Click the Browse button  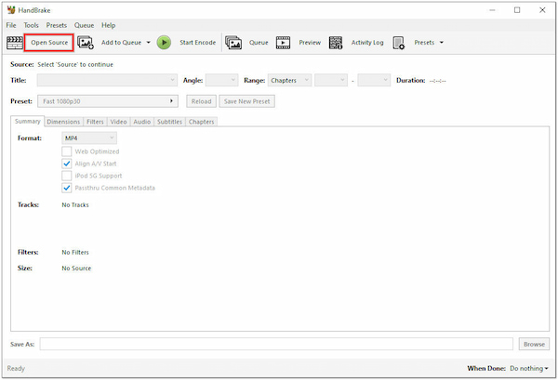pos(534,344)
